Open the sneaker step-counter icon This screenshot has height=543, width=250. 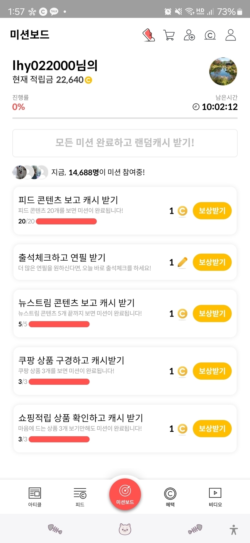pos(148,35)
